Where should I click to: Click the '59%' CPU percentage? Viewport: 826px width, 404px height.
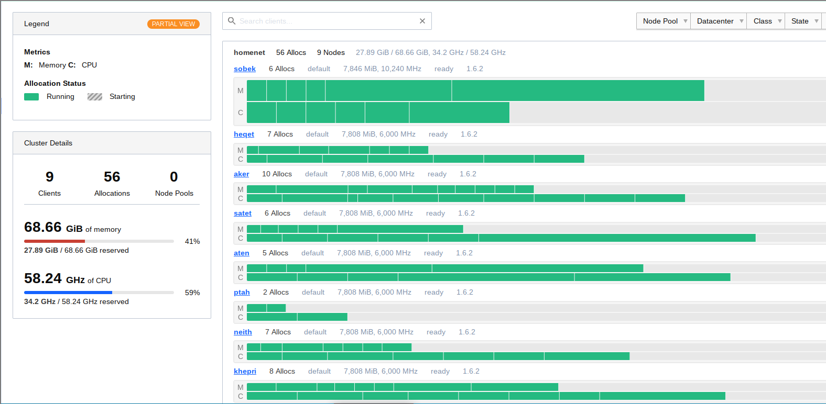[192, 293]
